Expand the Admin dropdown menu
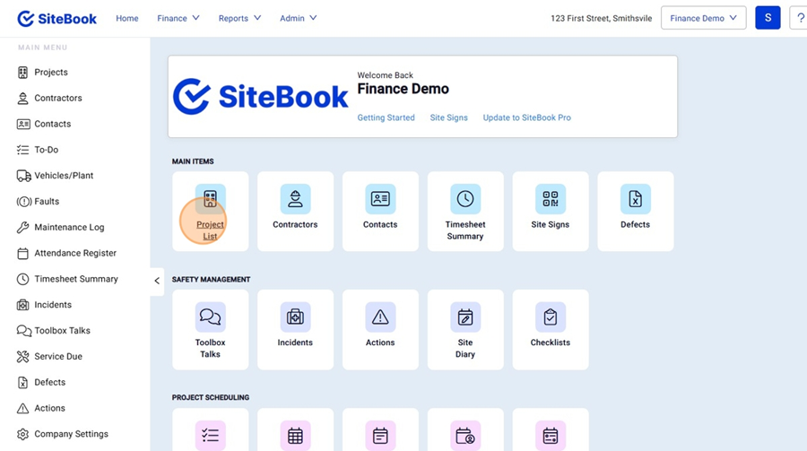 point(298,18)
